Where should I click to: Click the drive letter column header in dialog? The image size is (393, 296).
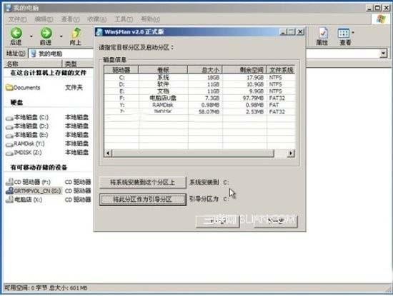pos(121,70)
